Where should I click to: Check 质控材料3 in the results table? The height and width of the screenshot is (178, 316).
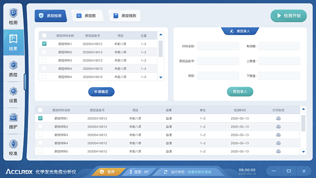(40, 135)
